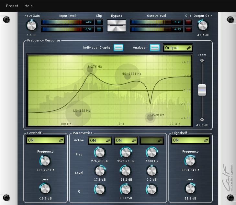The image size is (236, 205).
Task: Select the LS 169 Hz handle in graph
Action: [78, 113]
